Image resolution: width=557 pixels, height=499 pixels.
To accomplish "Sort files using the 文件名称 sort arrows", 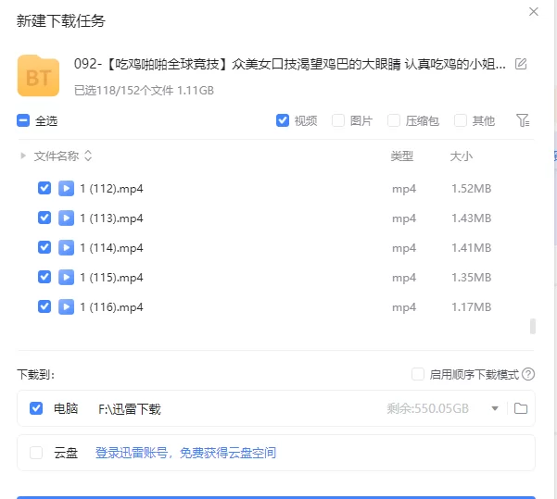I will point(88,156).
